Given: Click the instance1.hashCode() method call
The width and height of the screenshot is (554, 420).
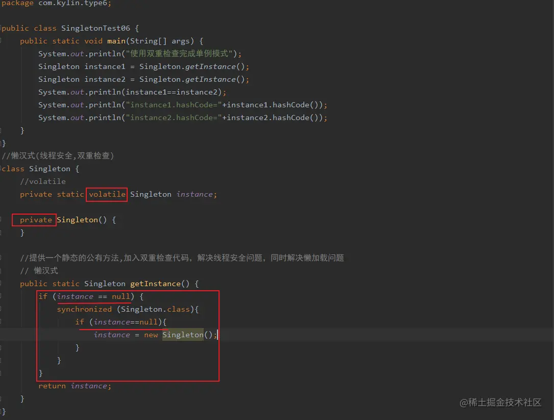Looking at the screenshot, I should [273, 105].
